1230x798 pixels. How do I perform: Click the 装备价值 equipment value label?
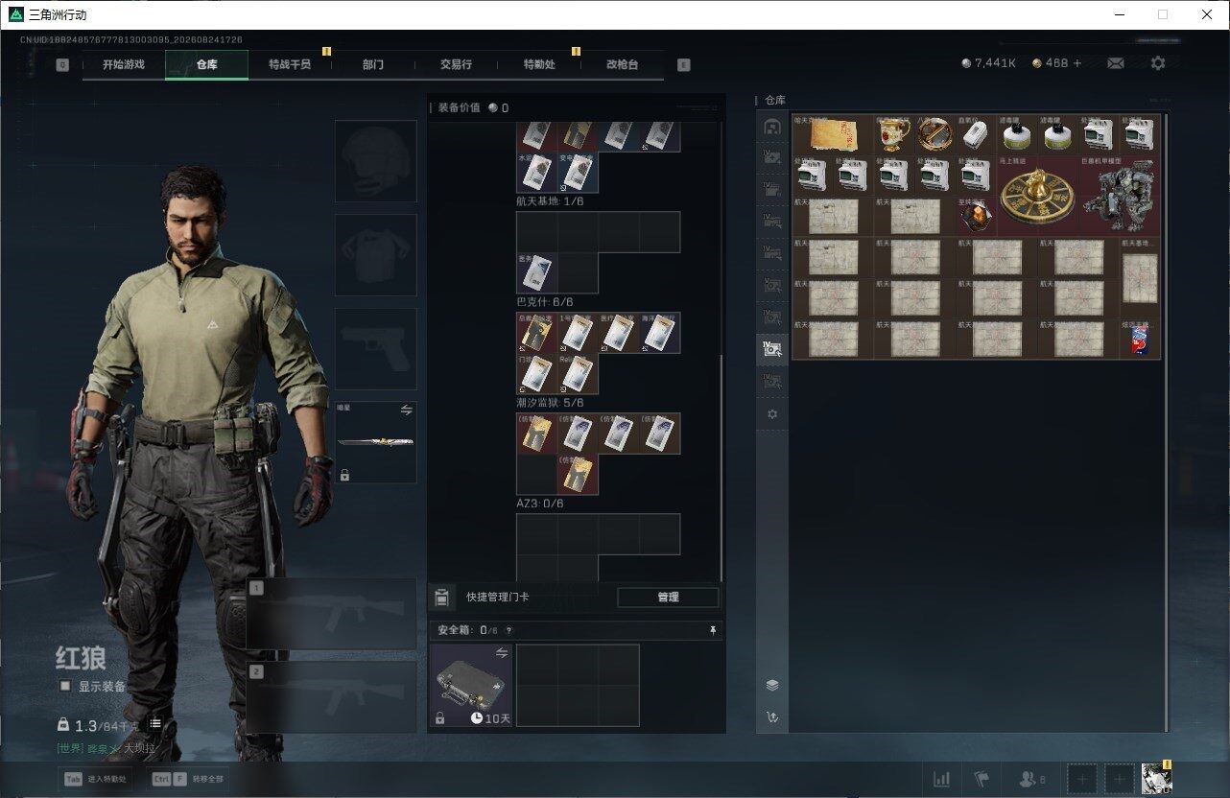click(460, 107)
